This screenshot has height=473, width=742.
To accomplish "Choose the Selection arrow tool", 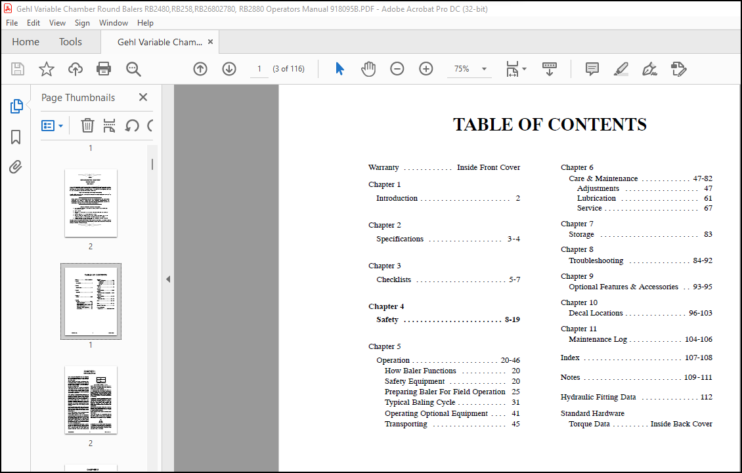I will (339, 69).
